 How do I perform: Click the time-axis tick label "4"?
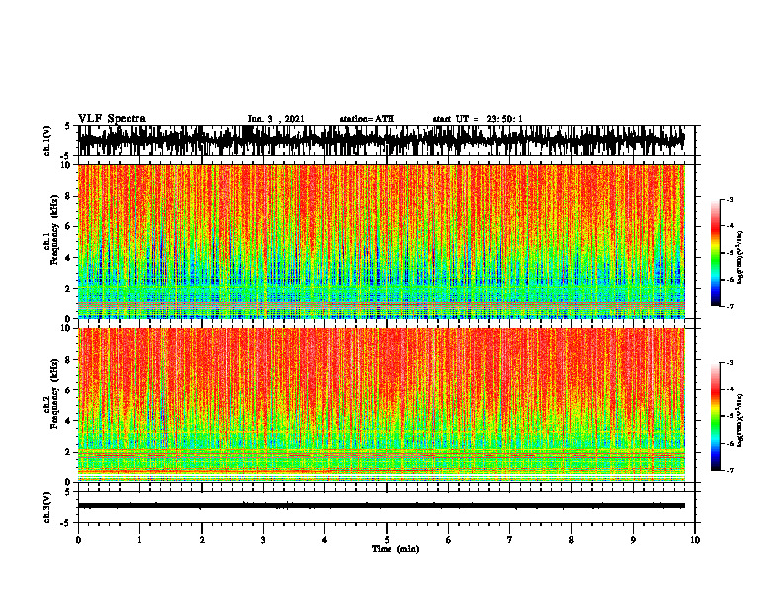click(x=325, y=540)
